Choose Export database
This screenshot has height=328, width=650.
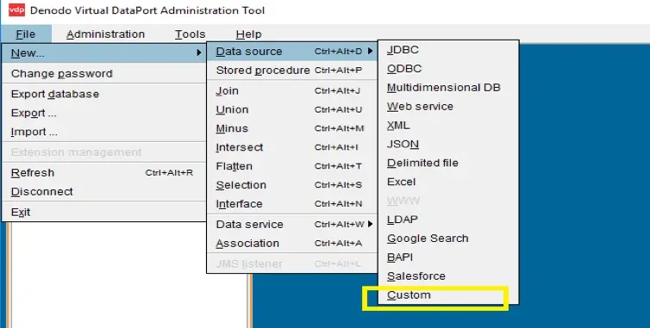click(x=104, y=94)
